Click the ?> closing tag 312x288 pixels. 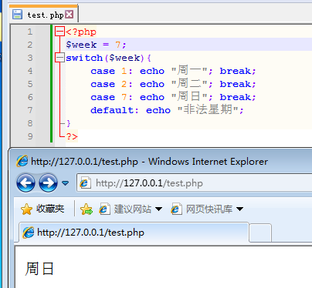click(72, 136)
